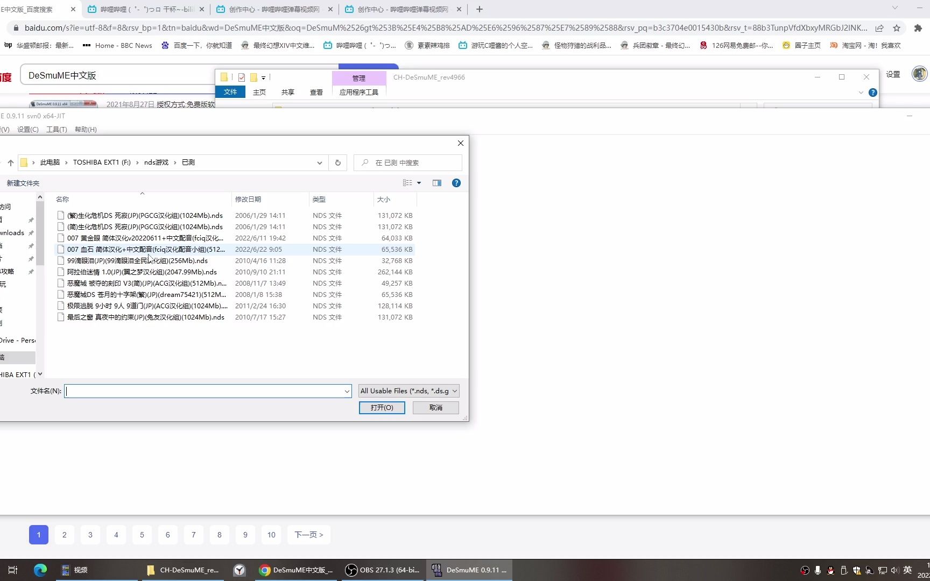930x581 pixels.
Task: Change the view layout icon in file dialog
Action: point(407,183)
